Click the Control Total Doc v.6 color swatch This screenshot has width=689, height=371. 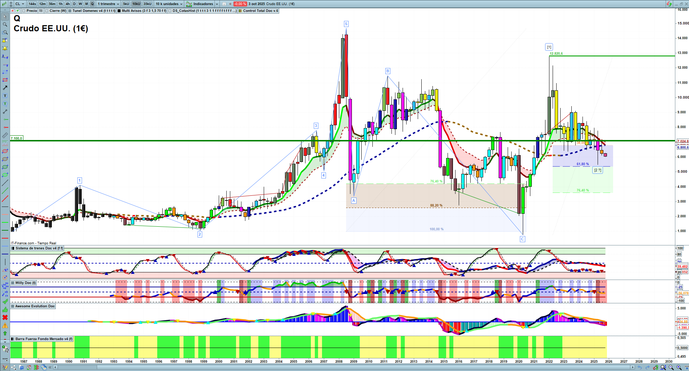[240, 11]
